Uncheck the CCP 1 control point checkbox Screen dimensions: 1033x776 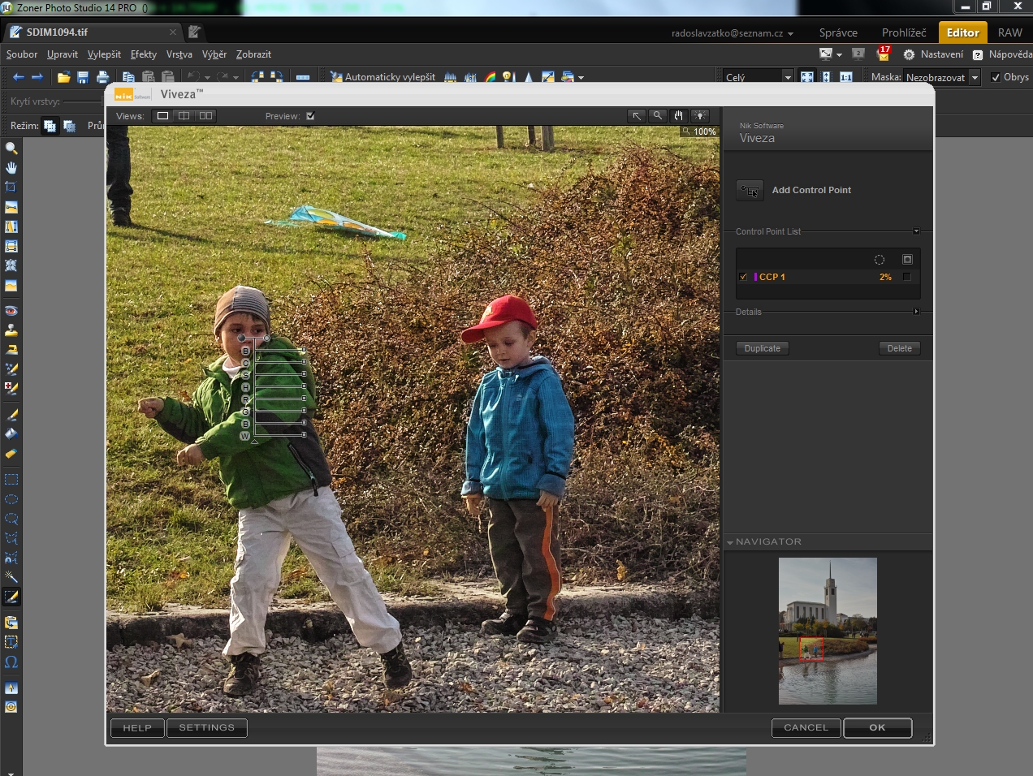point(744,277)
